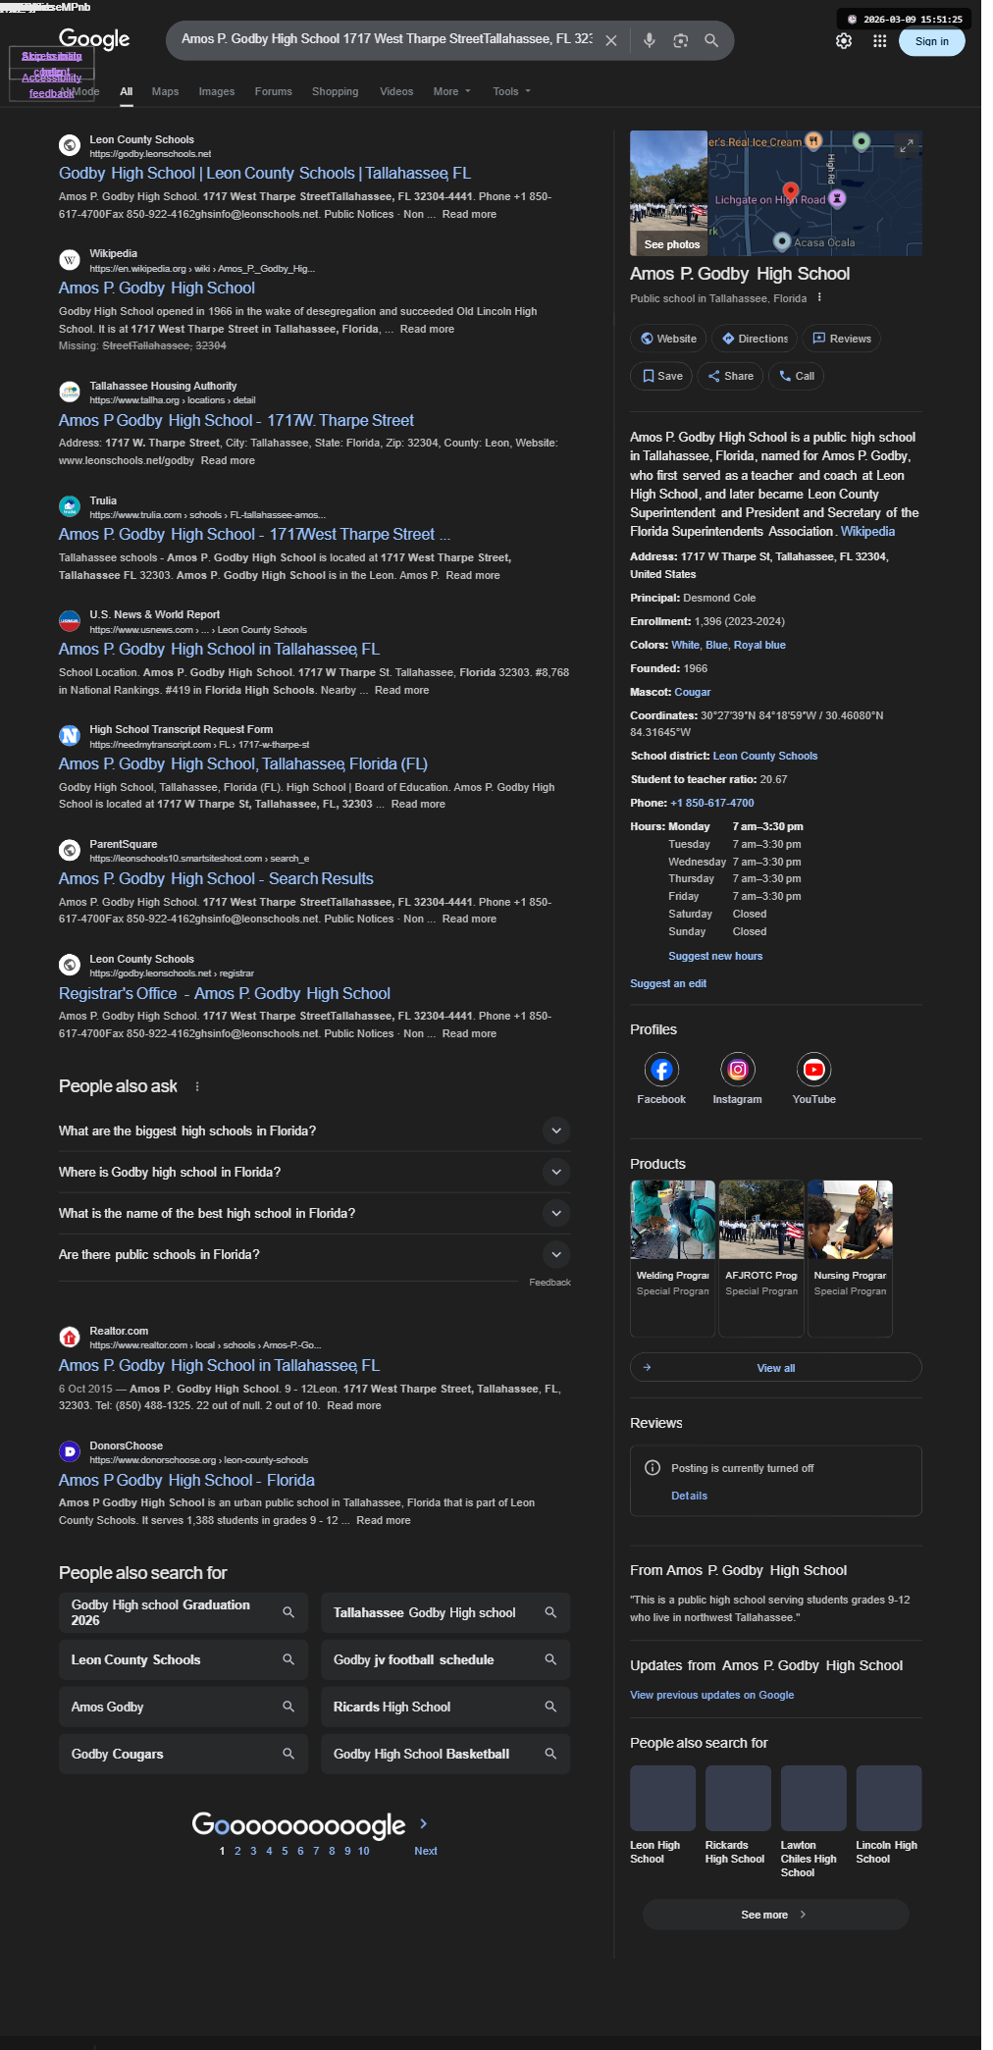The width and height of the screenshot is (993, 2050).
Task: Open Leon County Schools district link
Action: click(765, 756)
